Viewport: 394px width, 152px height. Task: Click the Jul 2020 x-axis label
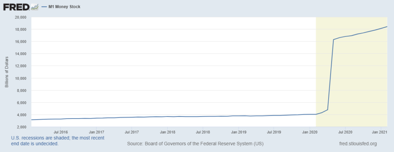click(x=345, y=132)
